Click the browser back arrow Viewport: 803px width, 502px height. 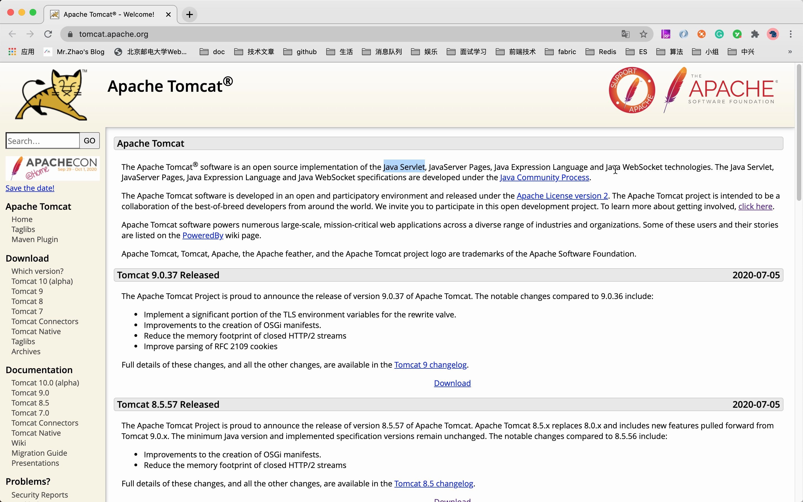12,34
